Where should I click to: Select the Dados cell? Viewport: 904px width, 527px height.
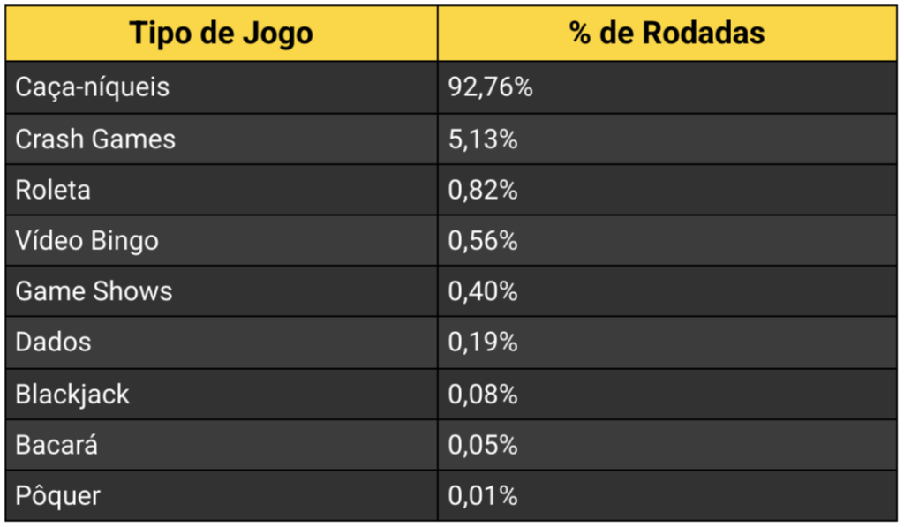(53, 343)
